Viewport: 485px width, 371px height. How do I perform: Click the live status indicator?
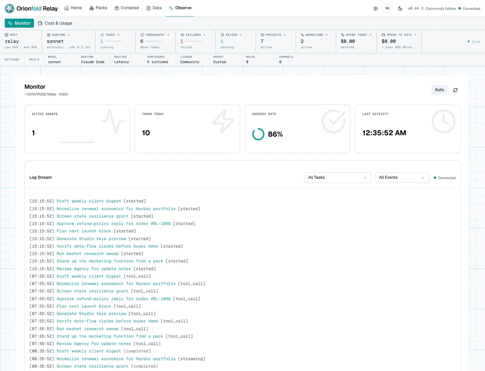(x=474, y=42)
